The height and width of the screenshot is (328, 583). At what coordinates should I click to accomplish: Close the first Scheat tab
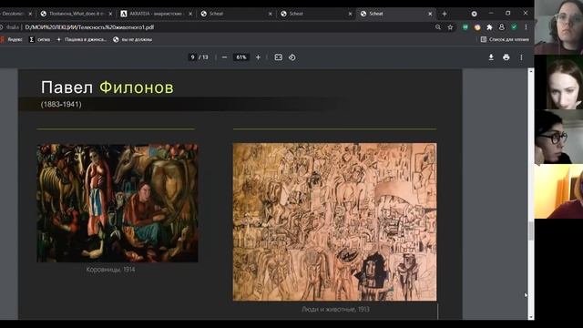pos(271,14)
